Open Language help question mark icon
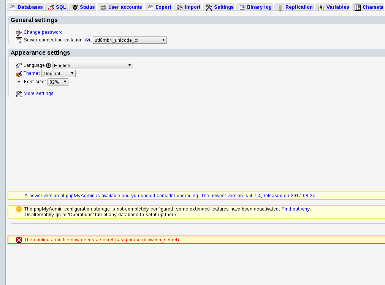Screen dimensions: 385x285 (x=48, y=65)
